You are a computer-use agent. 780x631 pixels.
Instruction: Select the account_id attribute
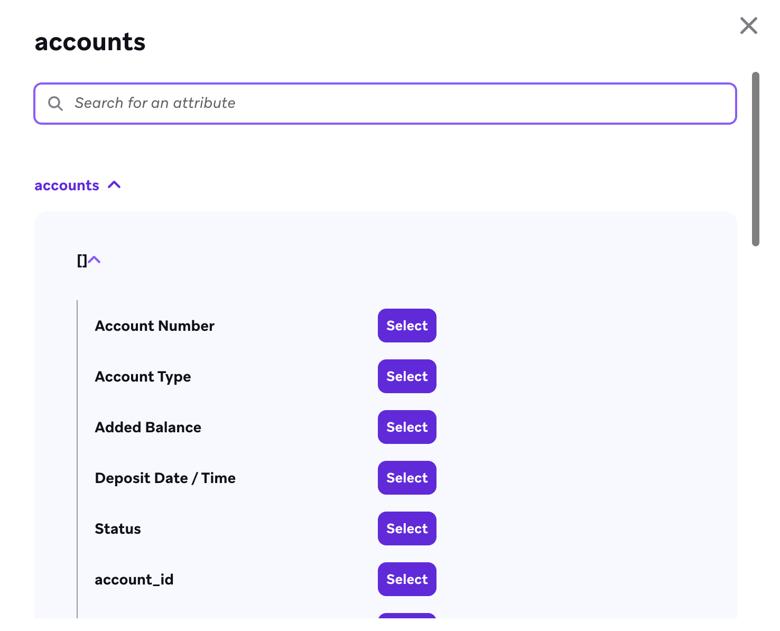pyautogui.click(x=407, y=579)
